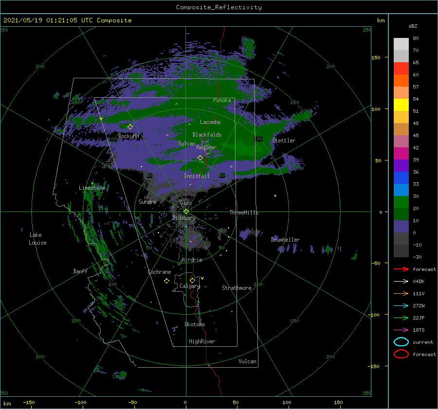Screen dimensions: 438x409
Task: Click the 20 dBZ green swatch
Action: (401, 202)
